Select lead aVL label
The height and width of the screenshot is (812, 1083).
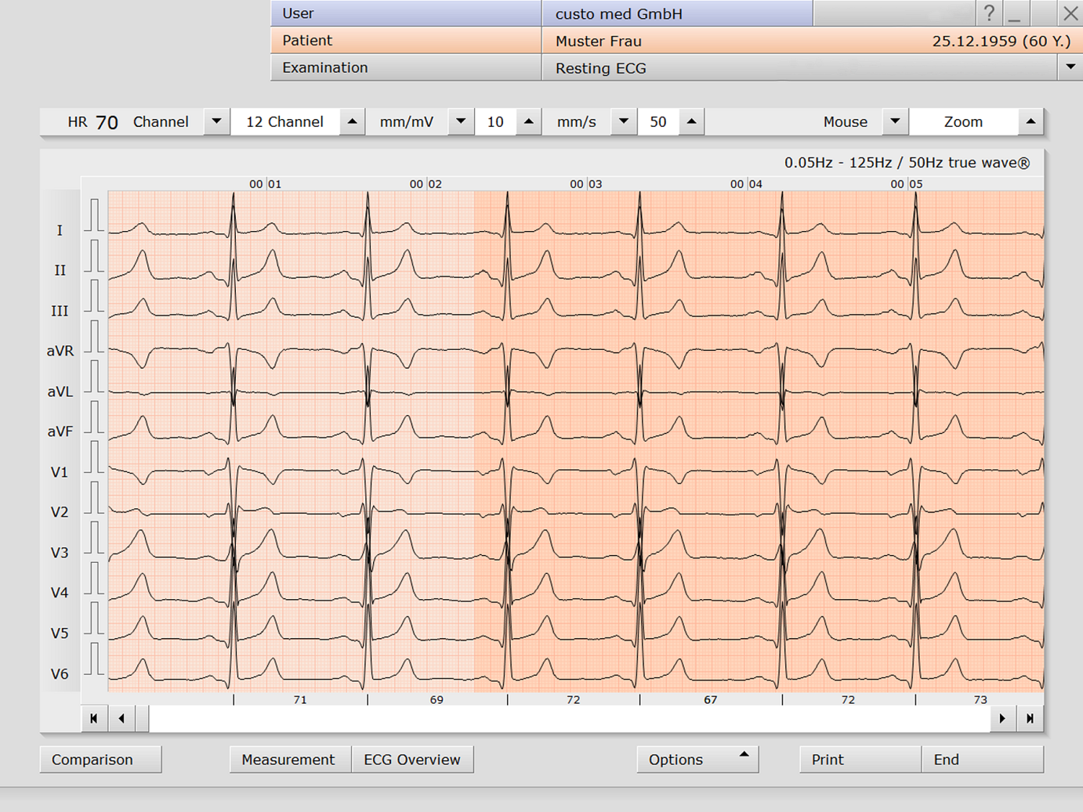click(60, 392)
